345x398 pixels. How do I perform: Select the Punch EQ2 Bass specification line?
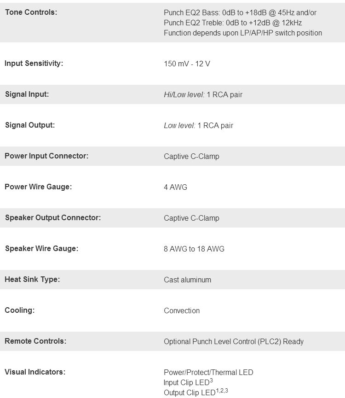click(x=240, y=12)
